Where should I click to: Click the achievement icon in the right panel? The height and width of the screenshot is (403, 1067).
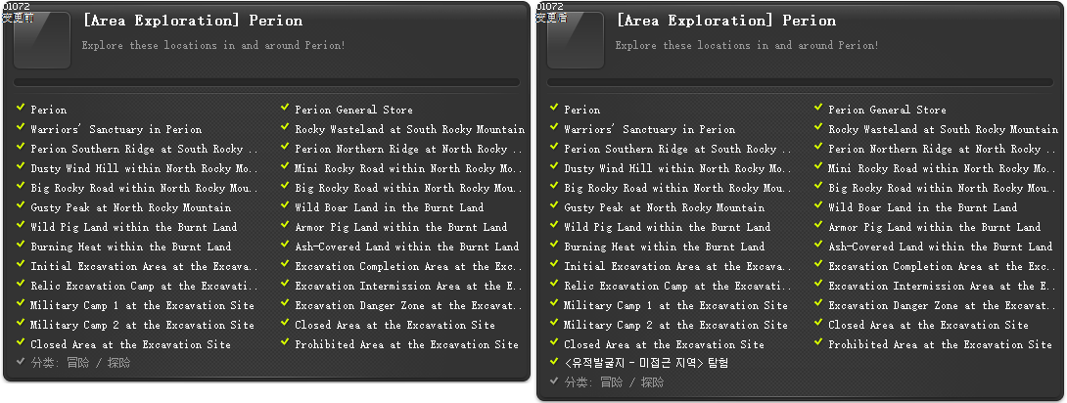pyautogui.click(x=576, y=40)
